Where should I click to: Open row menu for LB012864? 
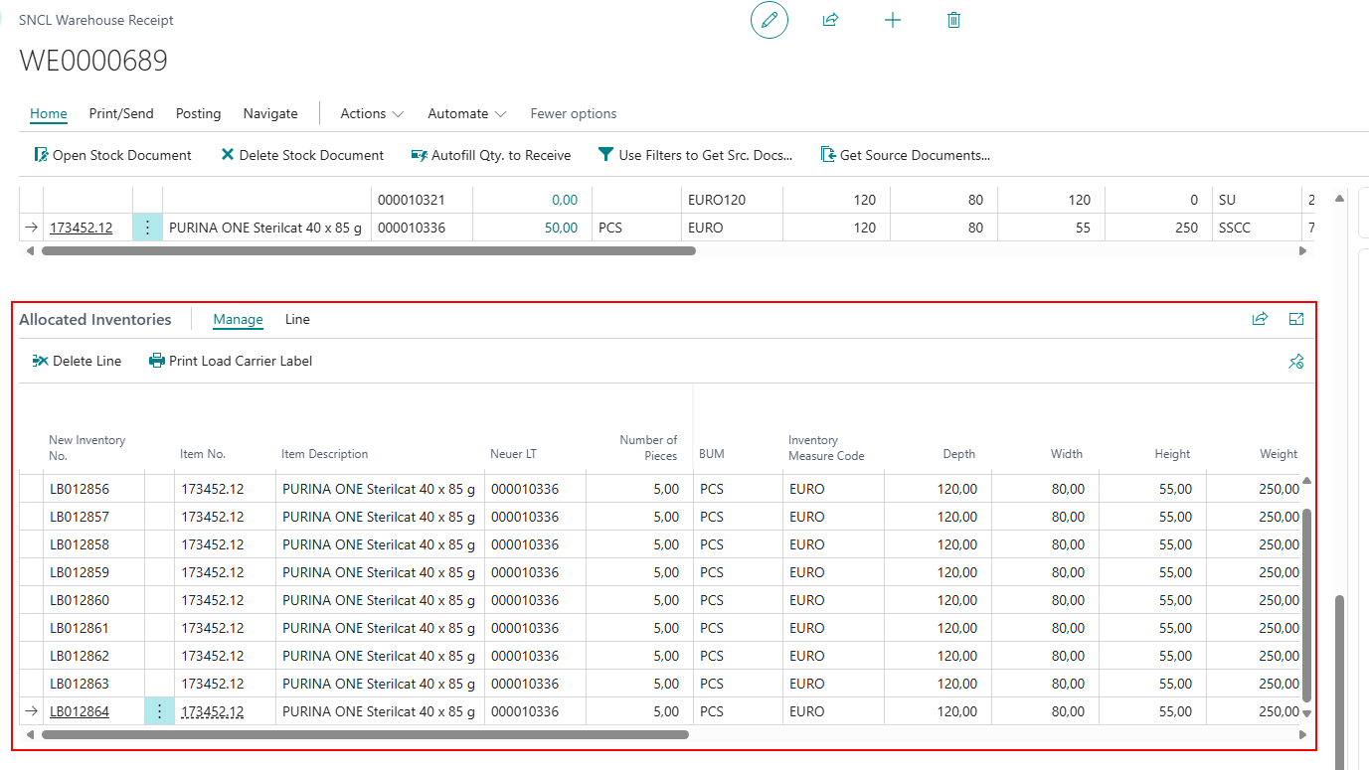point(159,711)
